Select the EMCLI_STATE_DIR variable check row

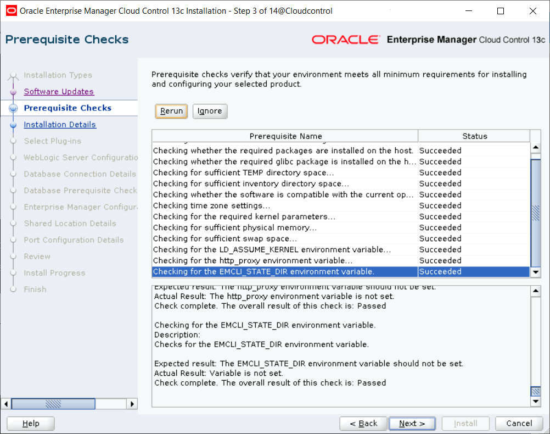pos(340,271)
